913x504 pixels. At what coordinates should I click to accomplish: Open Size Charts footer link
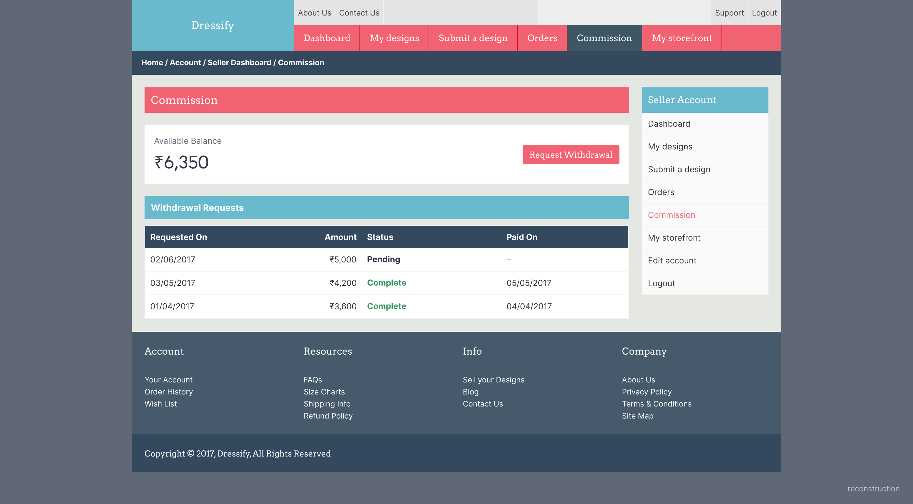pos(324,392)
